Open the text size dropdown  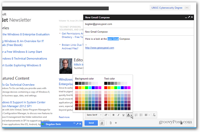107,115
